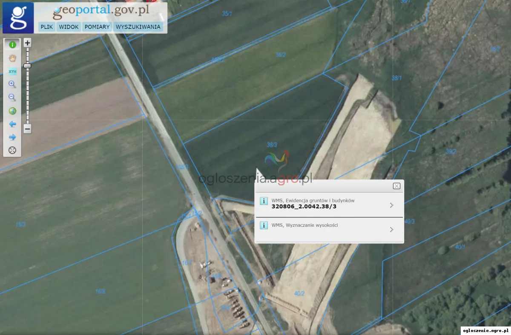Open the POMIARY menu
511x335 pixels.
click(x=97, y=27)
